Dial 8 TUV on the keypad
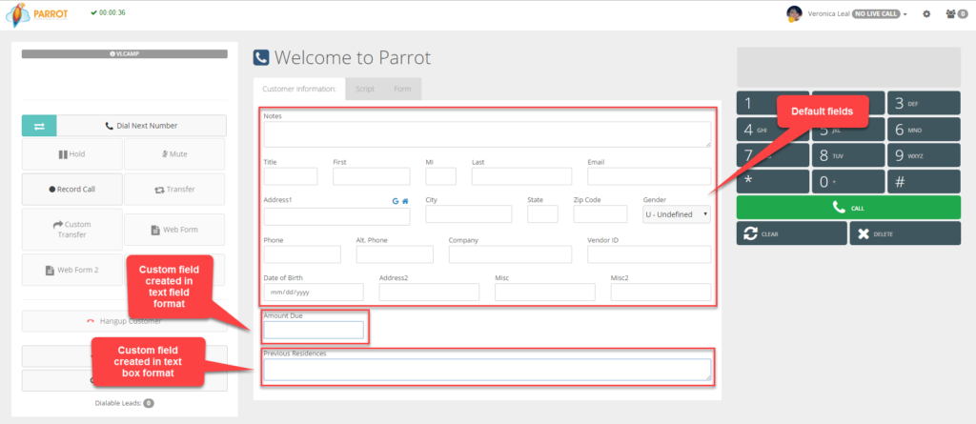The height and width of the screenshot is (424, 976). coord(848,155)
